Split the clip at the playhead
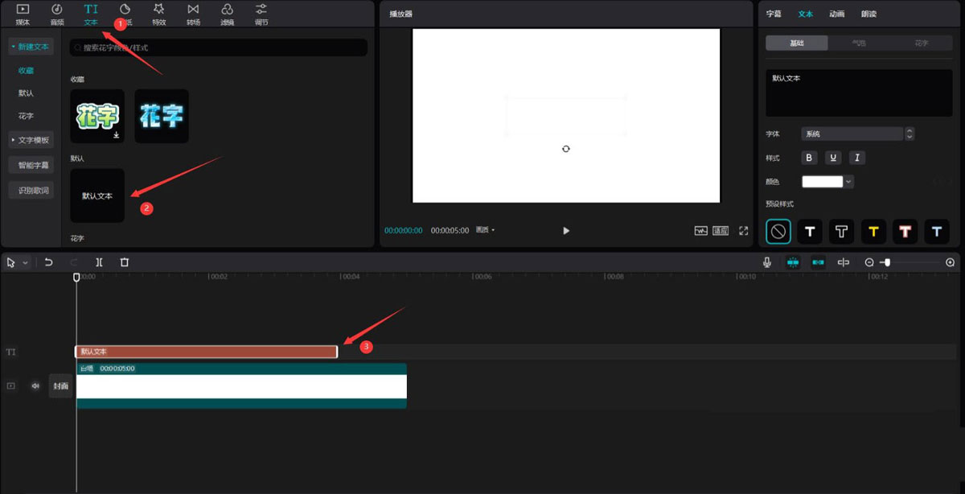The height and width of the screenshot is (494, 965). click(99, 262)
